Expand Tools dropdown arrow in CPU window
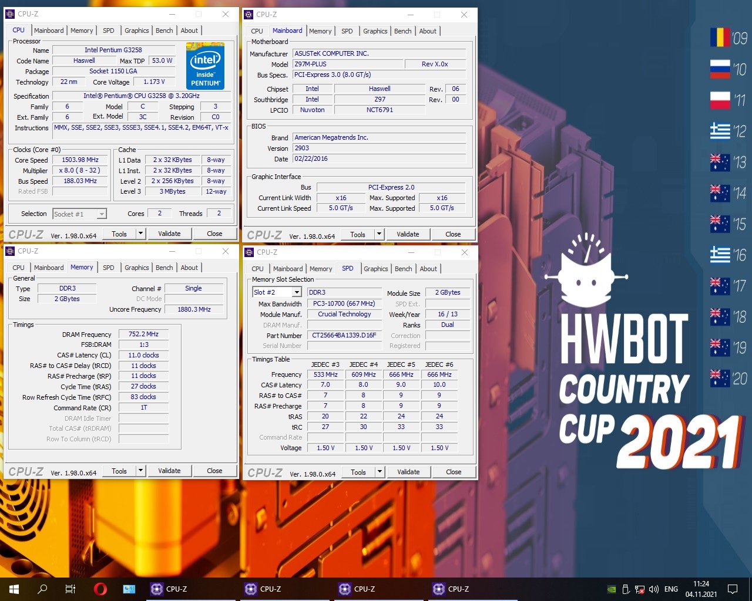The image size is (752, 601). pos(140,234)
